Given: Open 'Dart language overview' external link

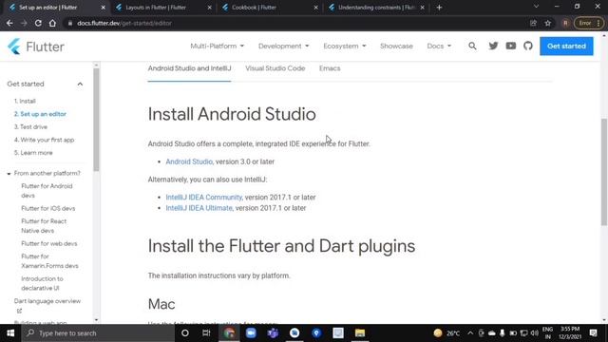Looking at the screenshot, I should (47, 305).
